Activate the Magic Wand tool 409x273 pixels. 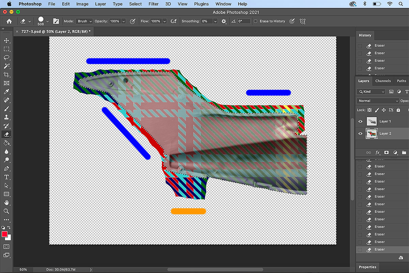tap(6, 66)
